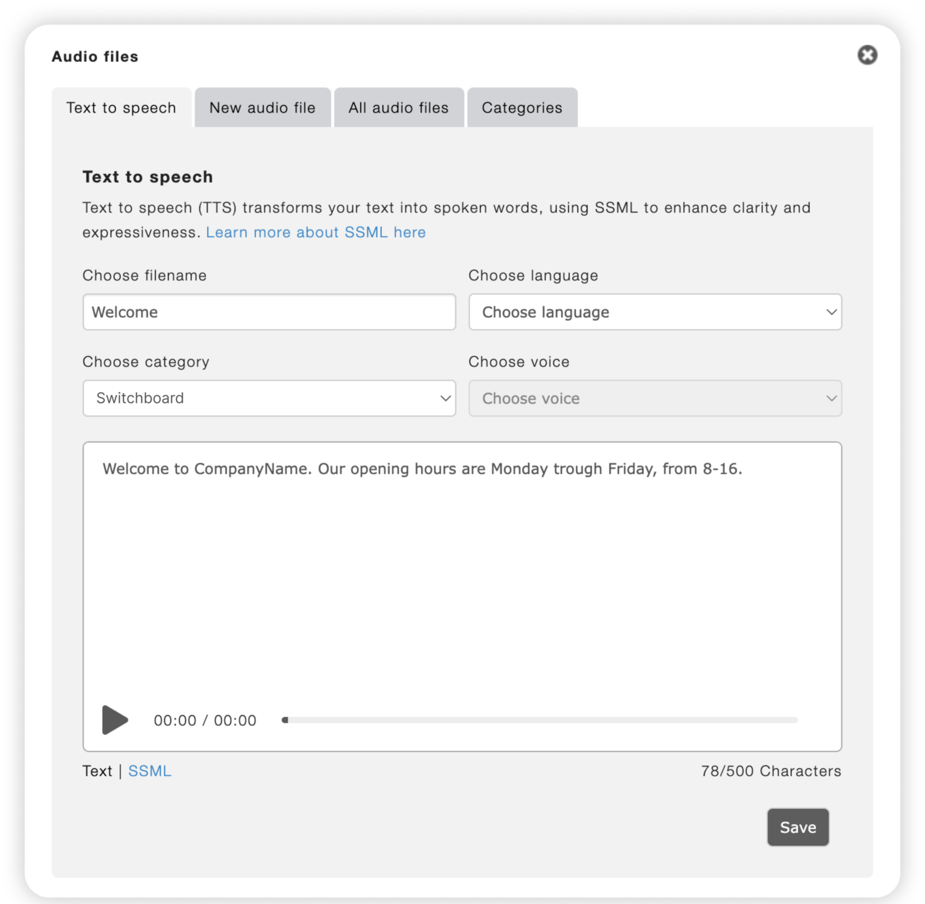The image size is (925, 904).
Task: View the Categories tab
Action: [x=522, y=108]
